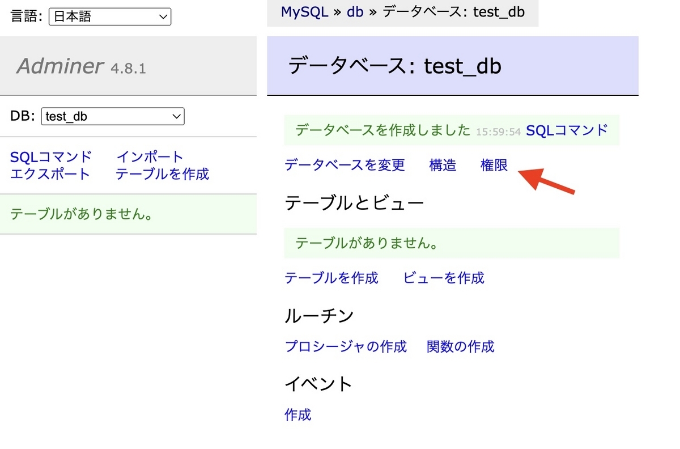
Task: Create a function via 関数の作成
Action: pyautogui.click(x=461, y=346)
